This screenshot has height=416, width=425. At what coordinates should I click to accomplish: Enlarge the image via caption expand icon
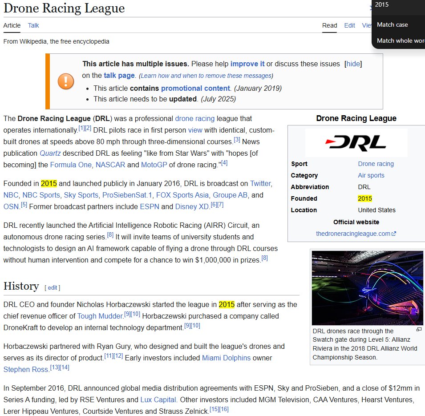[x=419, y=329]
